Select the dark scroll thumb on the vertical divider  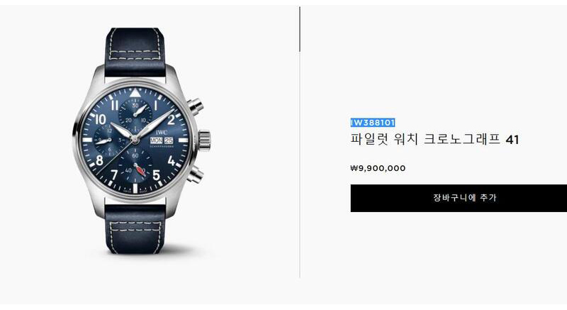point(299,29)
